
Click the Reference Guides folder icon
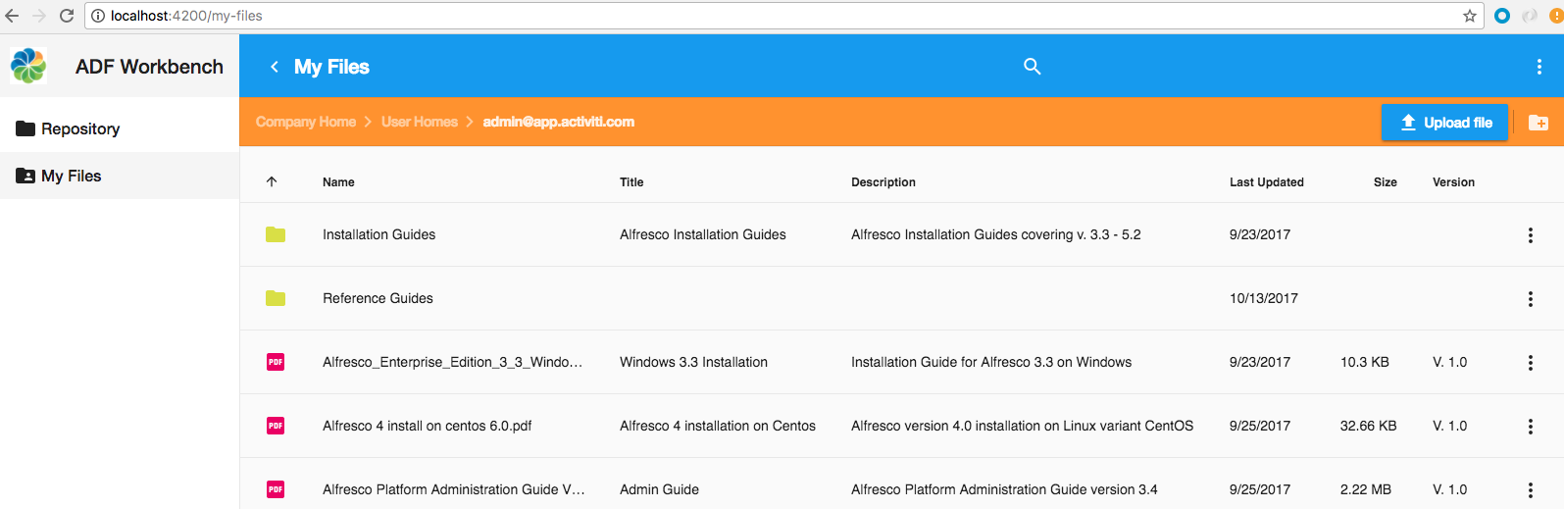[x=276, y=298]
